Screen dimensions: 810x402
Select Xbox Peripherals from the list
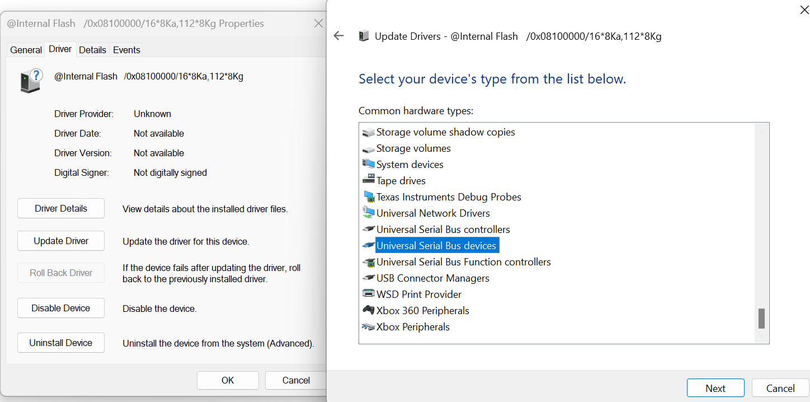coord(412,326)
